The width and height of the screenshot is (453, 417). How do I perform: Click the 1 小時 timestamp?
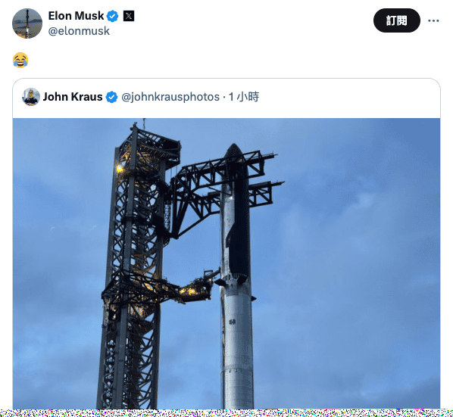point(244,97)
